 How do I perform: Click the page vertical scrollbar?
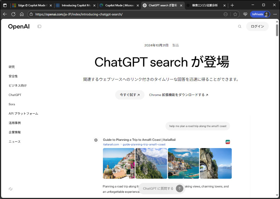coord(277,105)
